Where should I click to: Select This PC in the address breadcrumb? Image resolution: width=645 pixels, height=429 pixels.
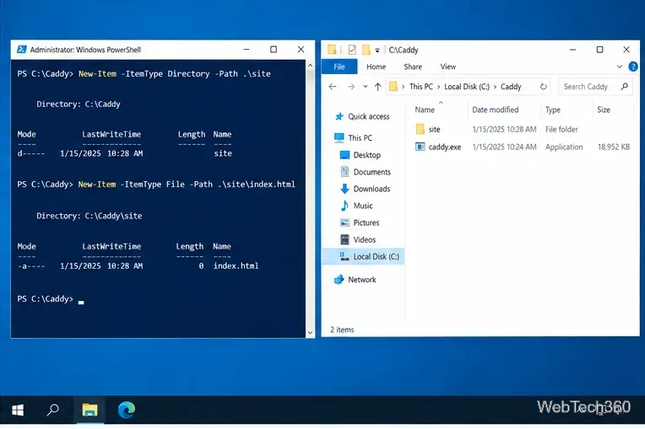(x=421, y=87)
